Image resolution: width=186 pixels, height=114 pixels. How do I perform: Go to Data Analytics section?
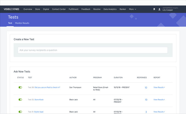click(x=110, y=9)
